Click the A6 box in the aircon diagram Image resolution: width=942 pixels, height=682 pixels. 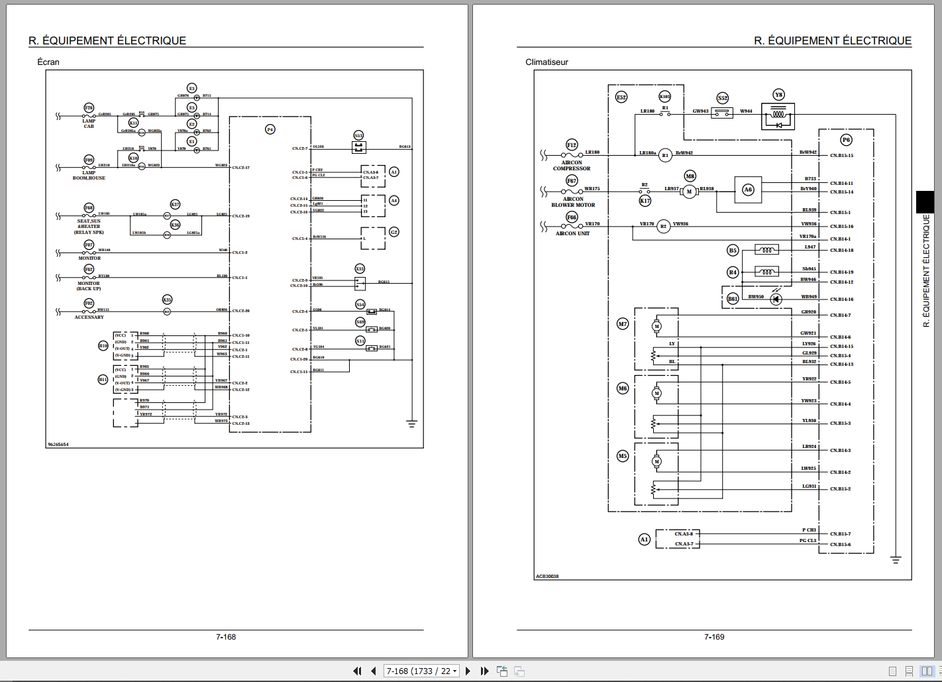tap(748, 190)
